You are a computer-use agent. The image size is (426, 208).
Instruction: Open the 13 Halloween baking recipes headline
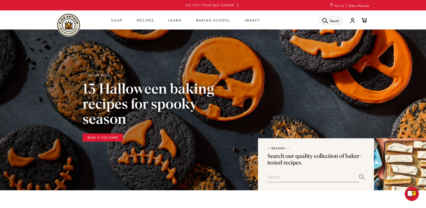coord(148,103)
